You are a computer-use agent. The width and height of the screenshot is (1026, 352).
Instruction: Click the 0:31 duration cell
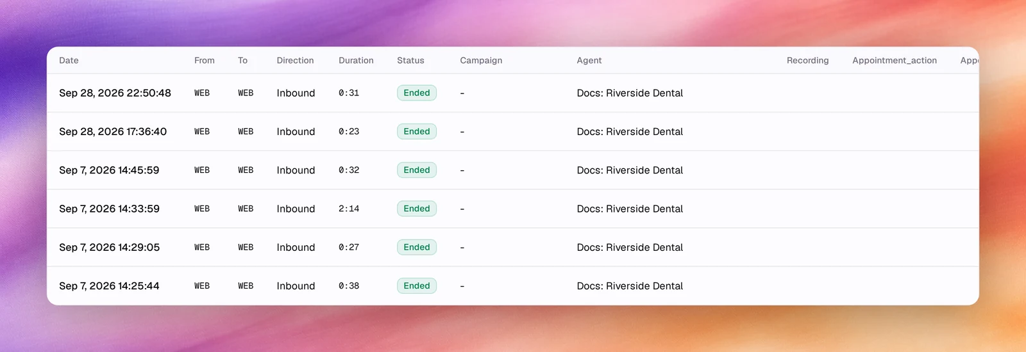tap(349, 93)
